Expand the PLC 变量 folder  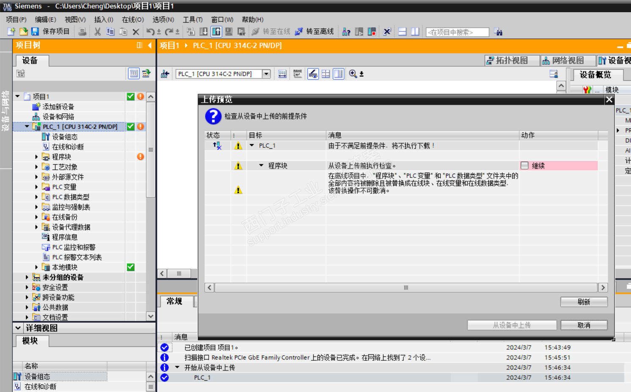36,187
